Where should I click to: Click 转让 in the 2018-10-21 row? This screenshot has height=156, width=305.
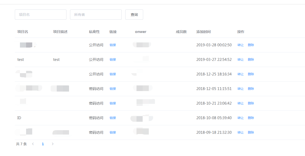click(240, 103)
